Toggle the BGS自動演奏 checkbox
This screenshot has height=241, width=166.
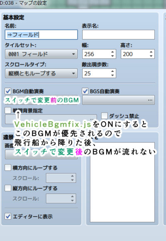click(85, 91)
